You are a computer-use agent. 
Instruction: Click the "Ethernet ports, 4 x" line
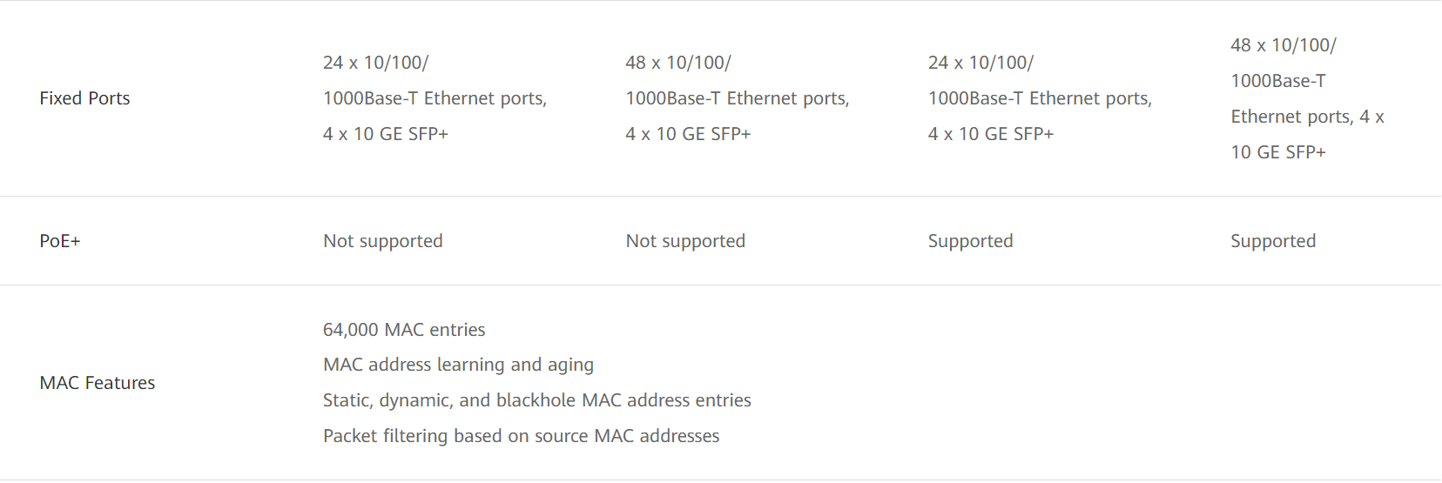click(x=1307, y=117)
